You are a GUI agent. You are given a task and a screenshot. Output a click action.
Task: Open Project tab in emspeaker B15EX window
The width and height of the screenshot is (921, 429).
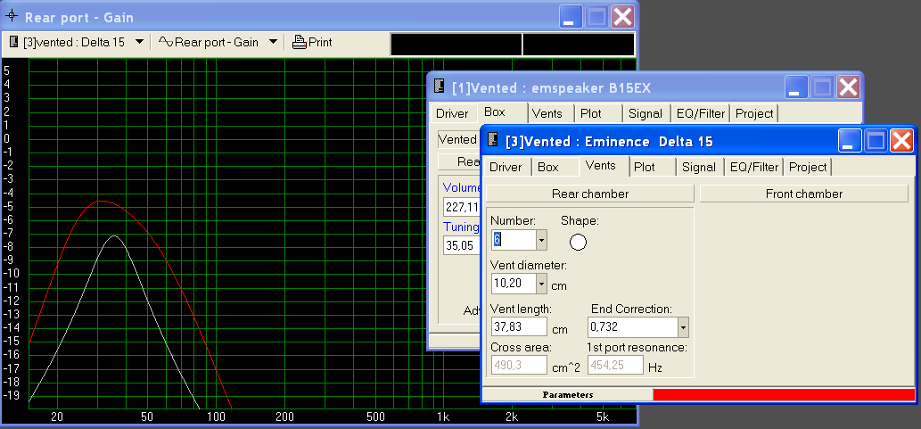(755, 114)
